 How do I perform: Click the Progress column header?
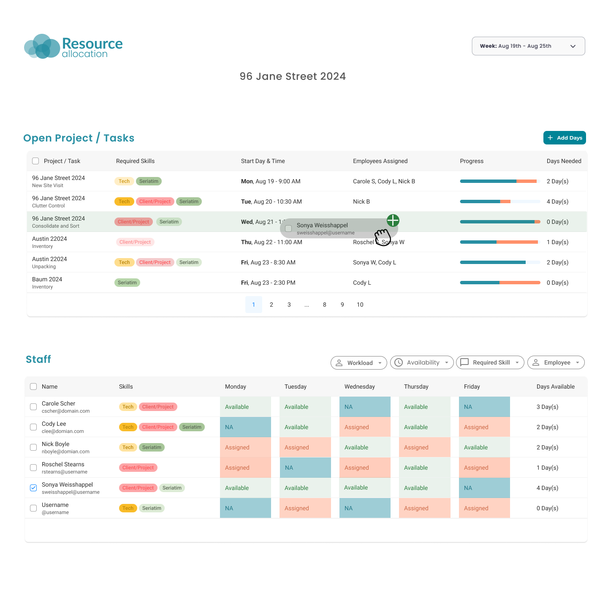472,161
